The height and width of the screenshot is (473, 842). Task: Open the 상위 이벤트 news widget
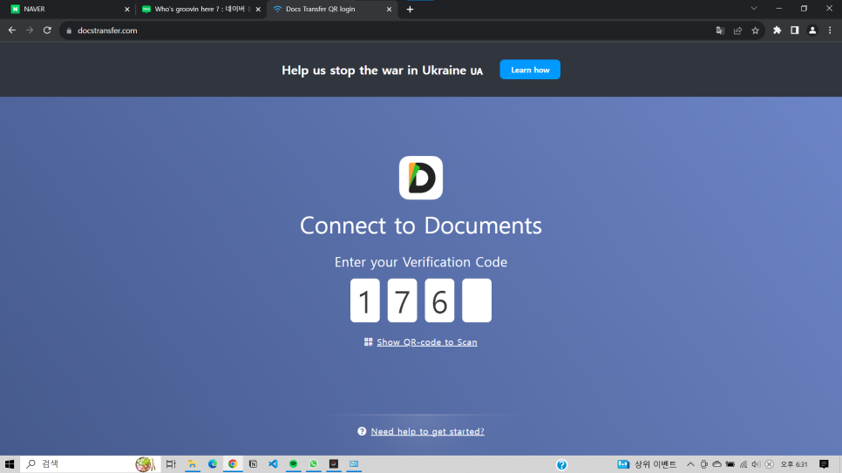pos(647,464)
